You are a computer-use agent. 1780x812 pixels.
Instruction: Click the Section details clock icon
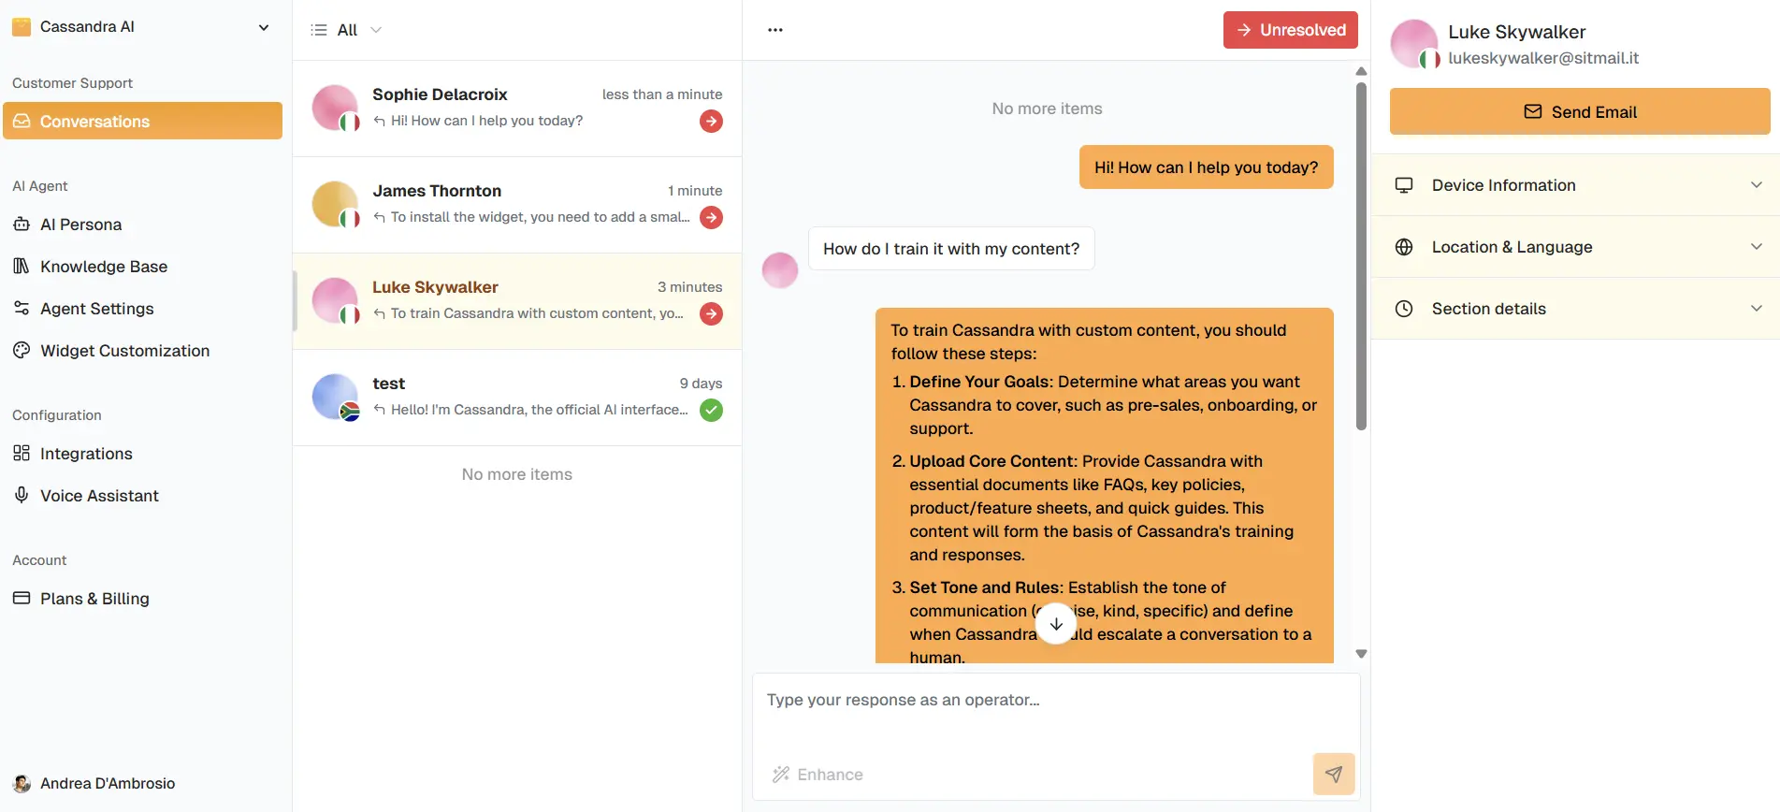pyautogui.click(x=1404, y=309)
